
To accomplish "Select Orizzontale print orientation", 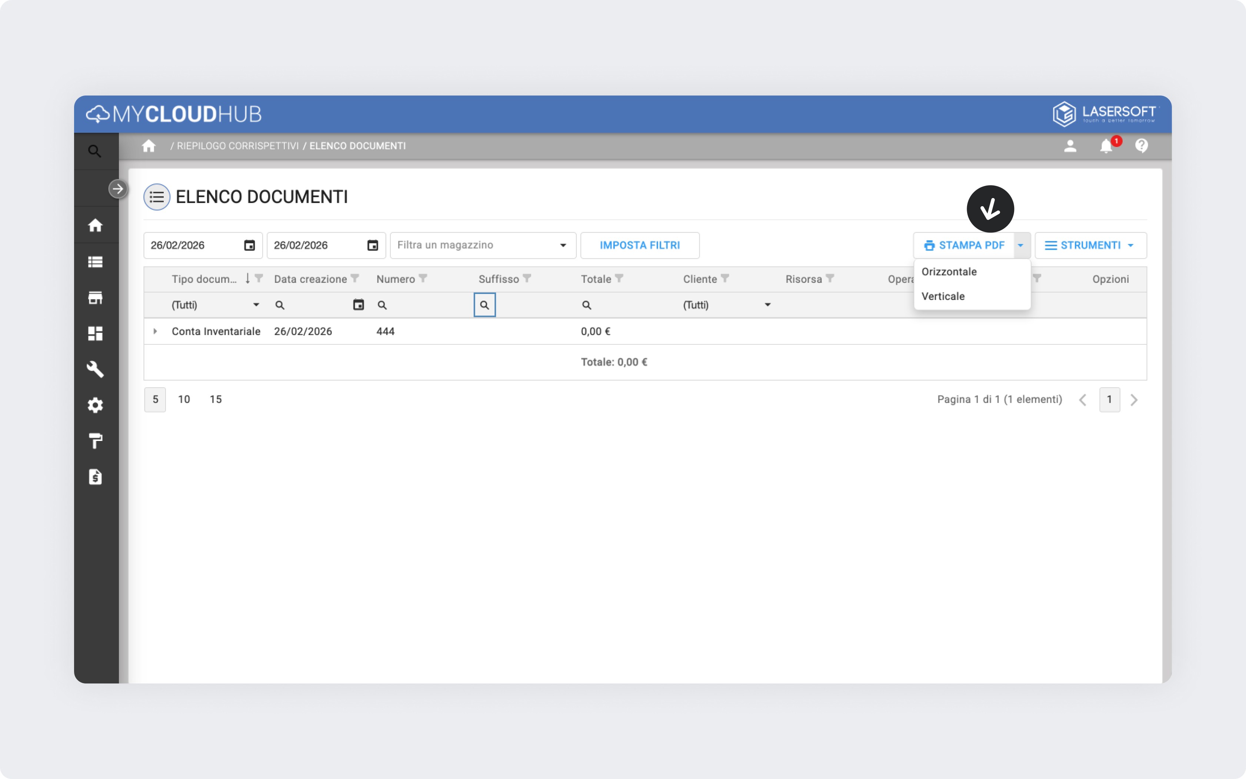I will click(x=949, y=271).
